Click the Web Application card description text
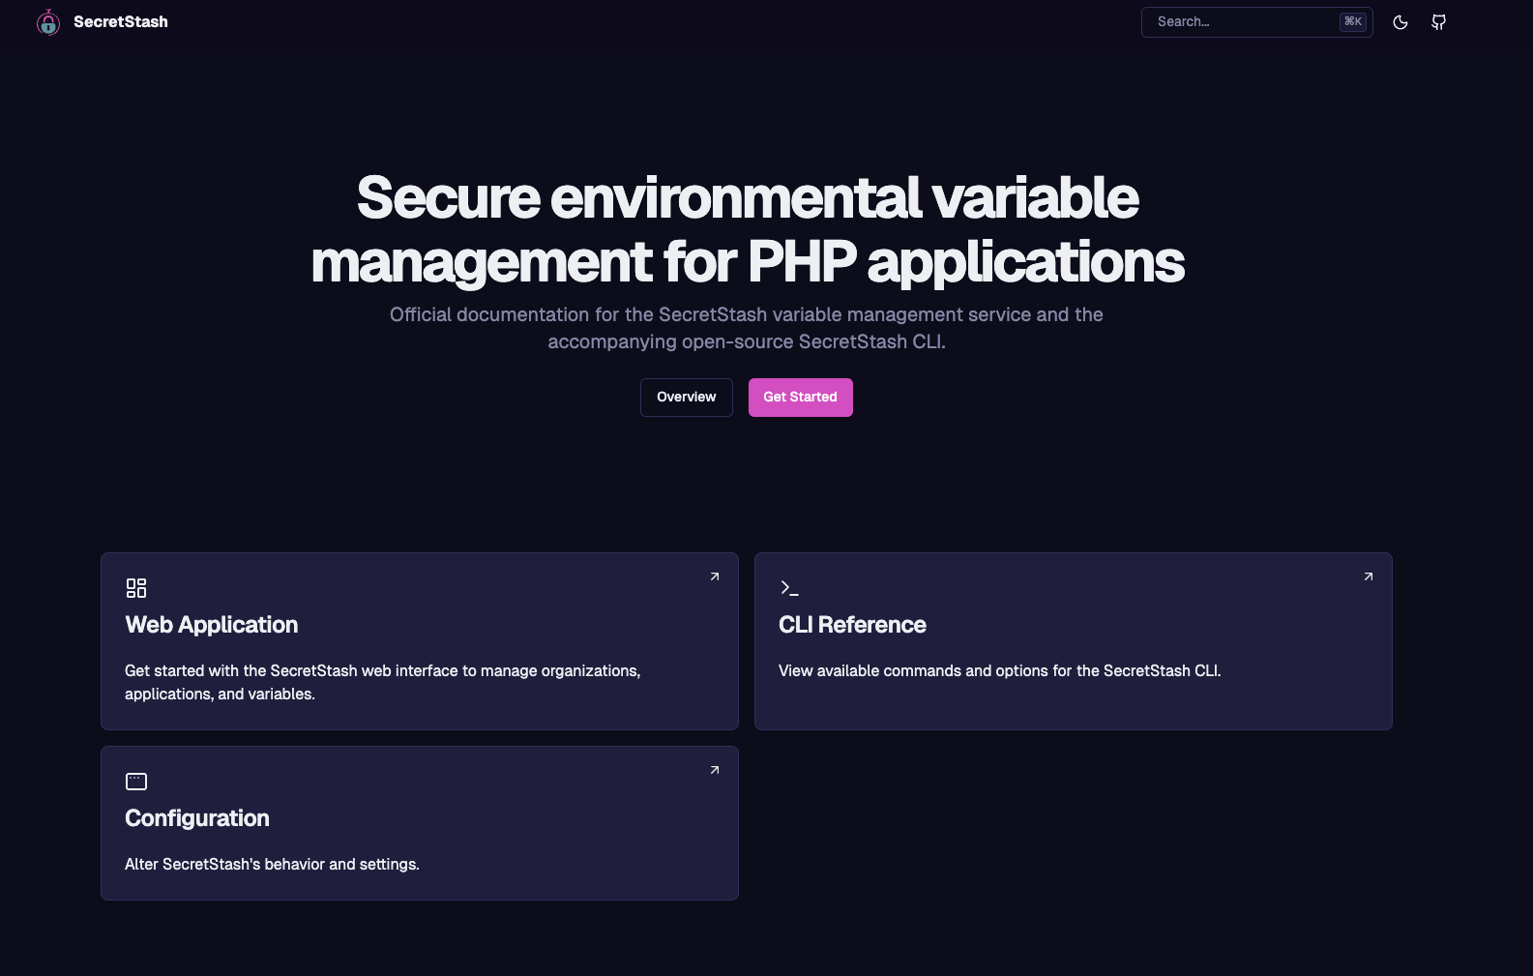 coord(382,682)
